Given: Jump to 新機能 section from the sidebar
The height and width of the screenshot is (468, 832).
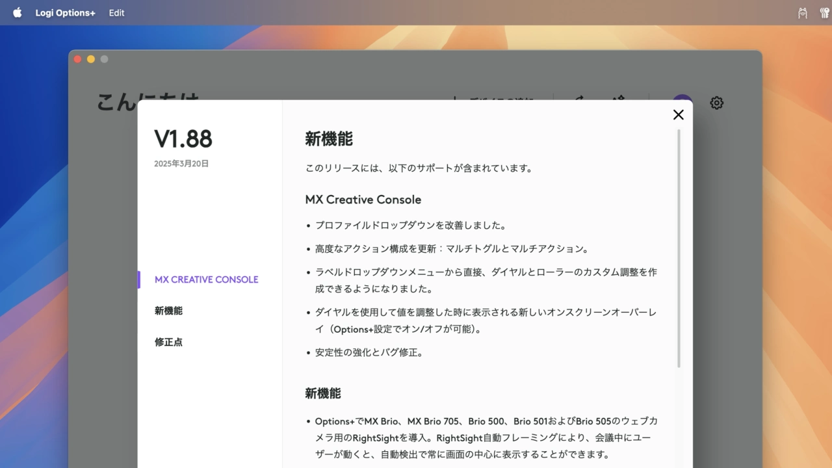Looking at the screenshot, I should pos(168,311).
